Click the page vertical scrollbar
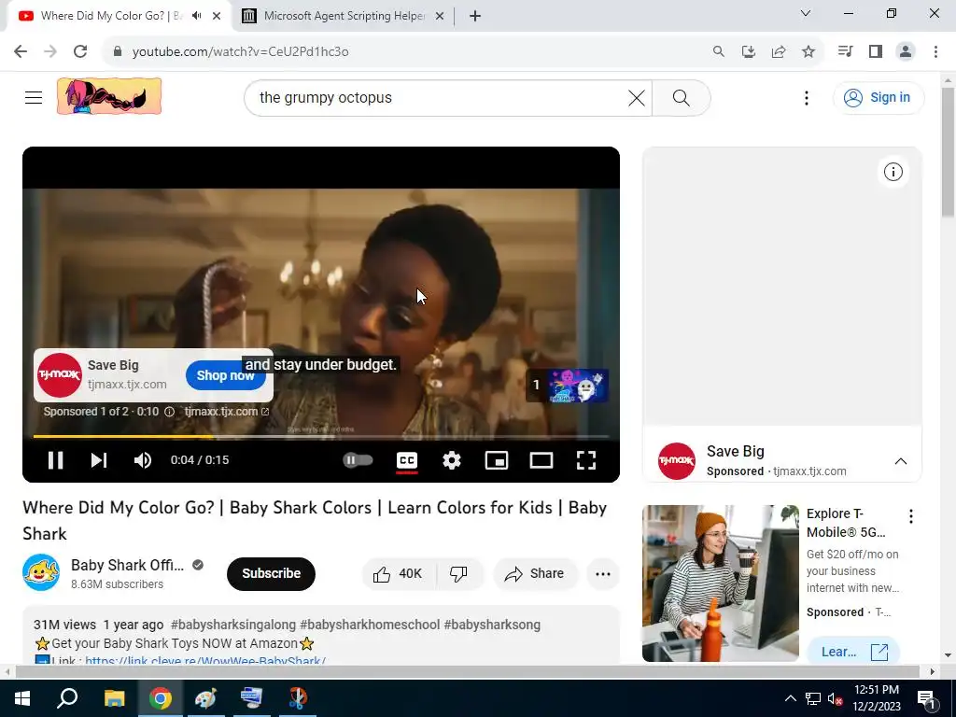 point(948,152)
